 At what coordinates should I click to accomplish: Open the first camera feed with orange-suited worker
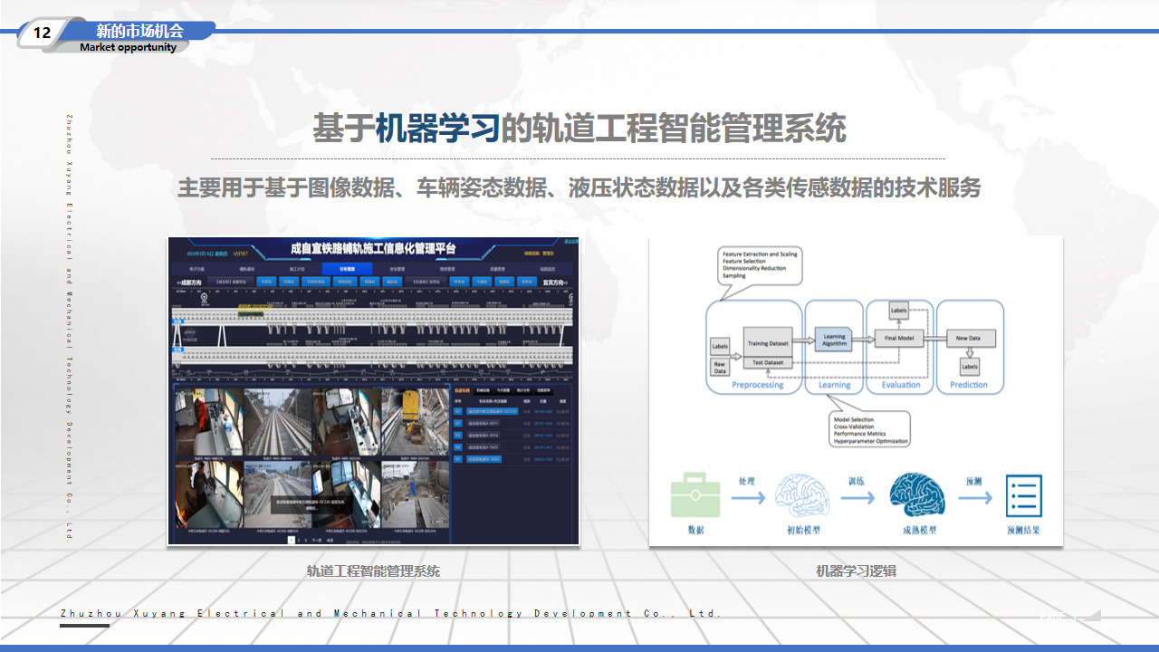209,423
